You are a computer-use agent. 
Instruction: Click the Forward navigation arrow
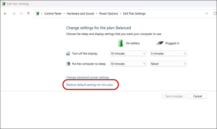click(x=14, y=14)
